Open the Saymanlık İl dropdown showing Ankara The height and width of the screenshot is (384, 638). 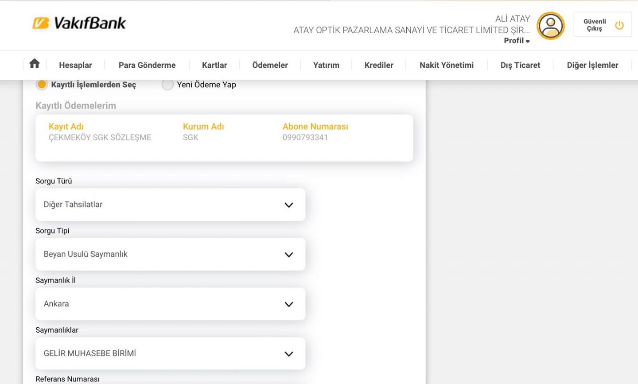click(170, 304)
